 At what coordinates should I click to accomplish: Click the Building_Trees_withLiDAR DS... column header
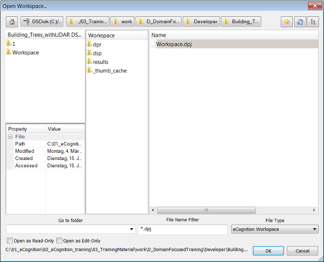click(x=45, y=35)
